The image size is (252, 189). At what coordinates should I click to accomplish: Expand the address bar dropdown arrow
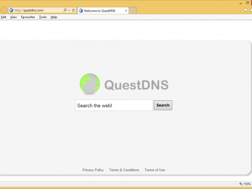(x=69, y=10)
